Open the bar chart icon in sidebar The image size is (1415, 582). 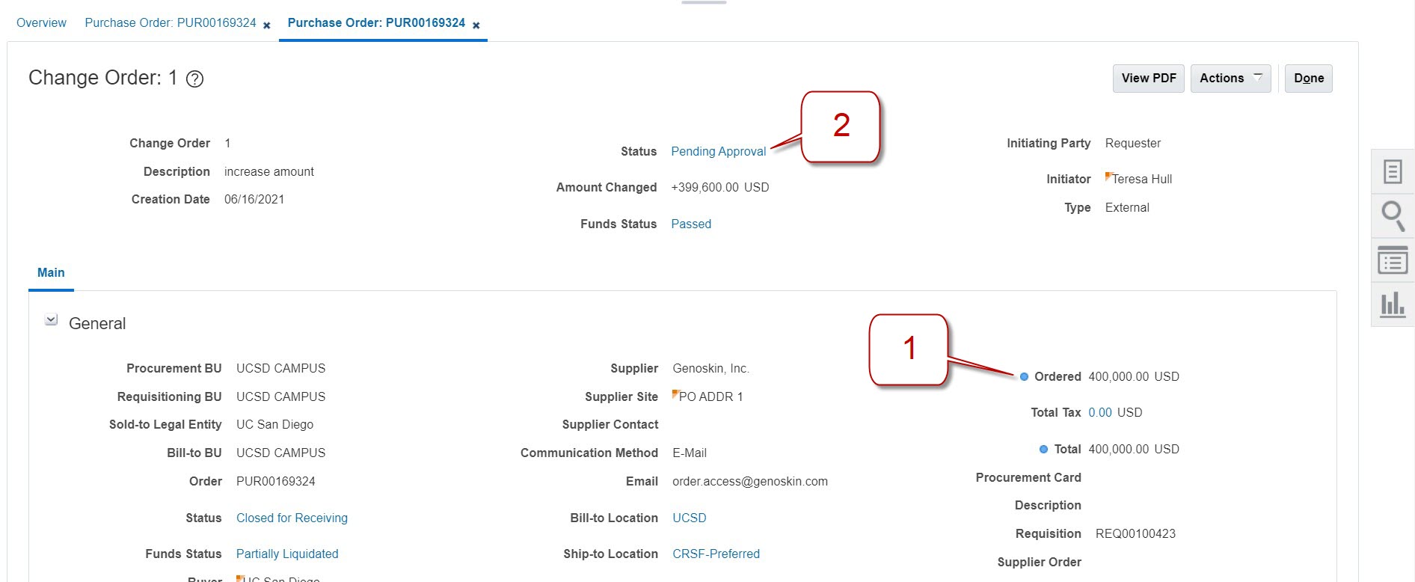point(1392,304)
